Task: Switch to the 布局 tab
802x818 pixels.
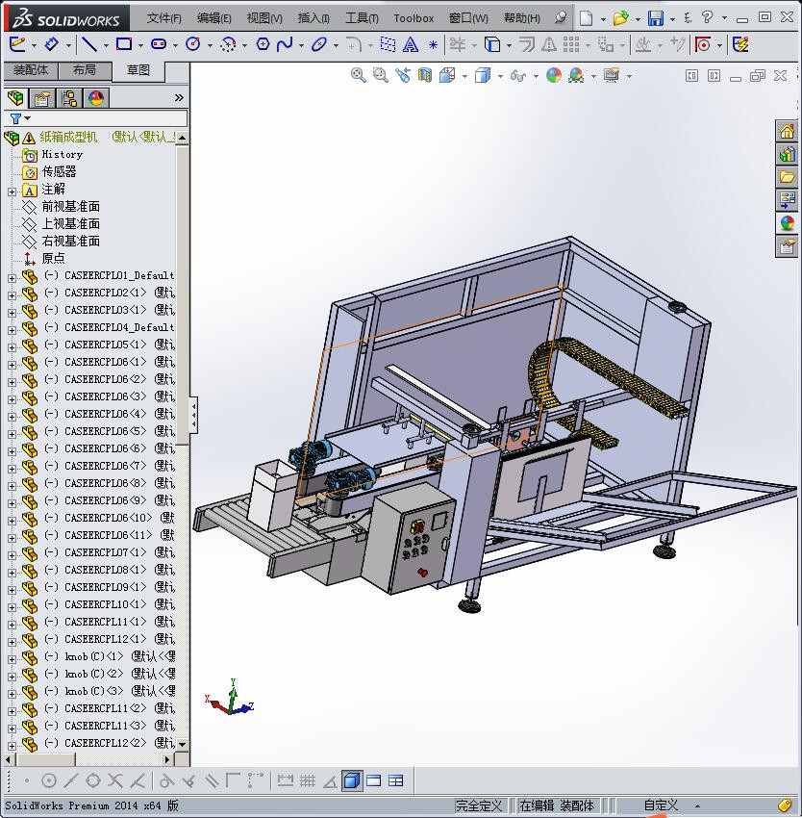Action: pyautogui.click(x=85, y=70)
